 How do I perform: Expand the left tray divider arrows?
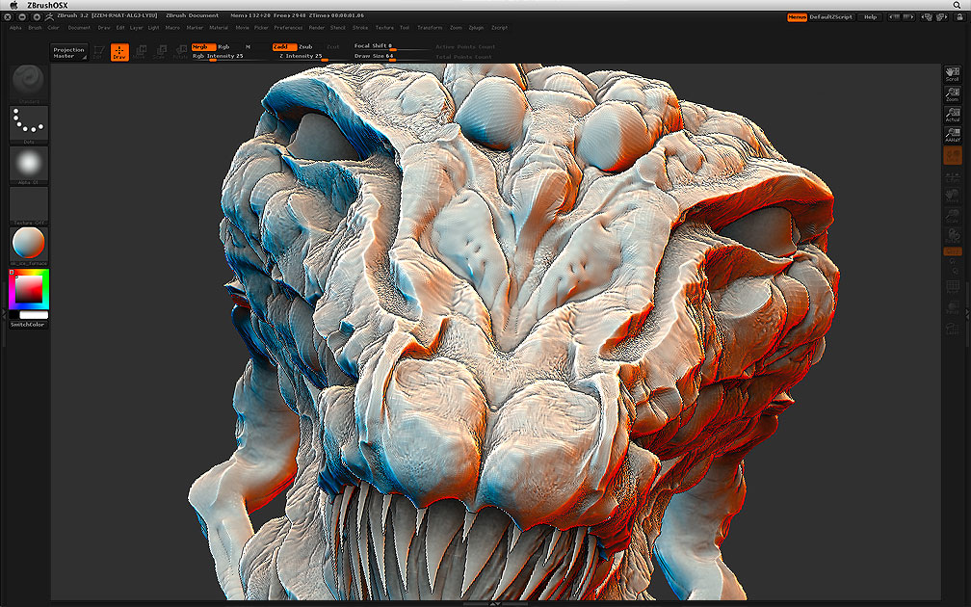point(6,316)
